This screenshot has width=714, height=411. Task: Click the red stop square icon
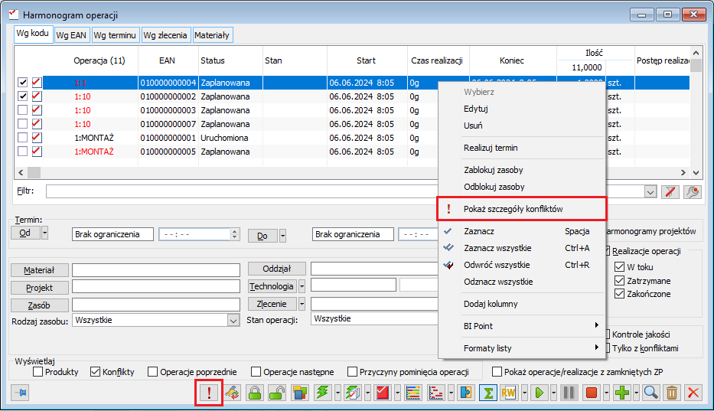pyautogui.click(x=592, y=393)
